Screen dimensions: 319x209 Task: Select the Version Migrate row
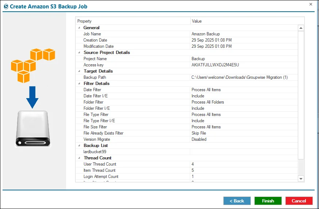coord(187,139)
